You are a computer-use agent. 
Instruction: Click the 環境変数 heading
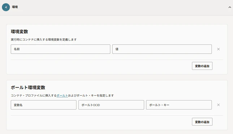[x=20, y=32]
